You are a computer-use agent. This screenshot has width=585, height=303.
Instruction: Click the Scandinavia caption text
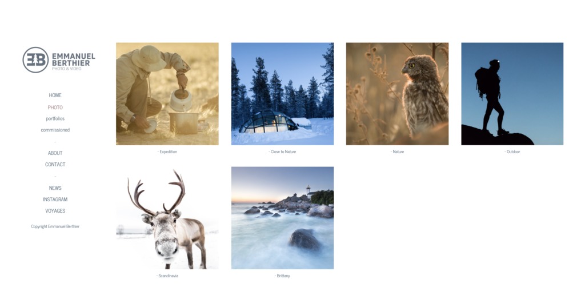pos(167,276)
